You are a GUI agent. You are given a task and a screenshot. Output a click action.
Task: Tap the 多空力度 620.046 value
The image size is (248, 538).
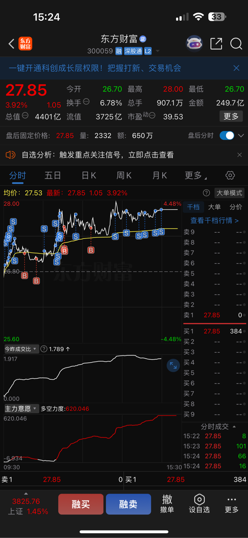tap(77, 409)
